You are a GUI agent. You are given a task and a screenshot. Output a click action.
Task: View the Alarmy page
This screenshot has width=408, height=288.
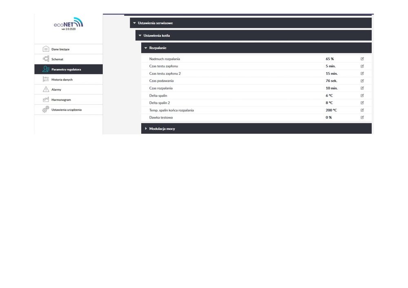(56, 89)
